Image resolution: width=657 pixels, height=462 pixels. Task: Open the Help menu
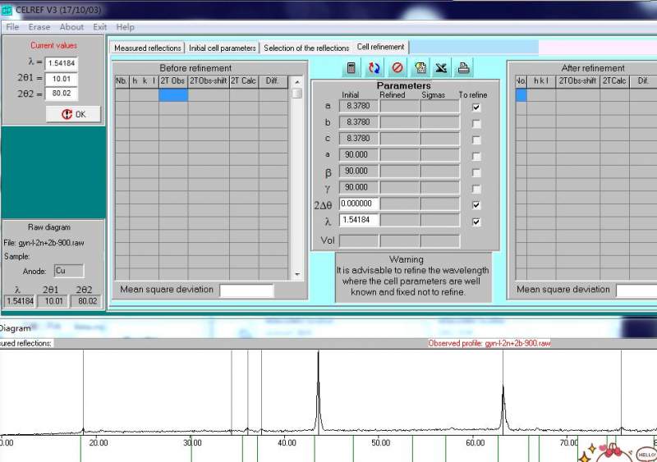pyautogui.click(x=125, y=27)
